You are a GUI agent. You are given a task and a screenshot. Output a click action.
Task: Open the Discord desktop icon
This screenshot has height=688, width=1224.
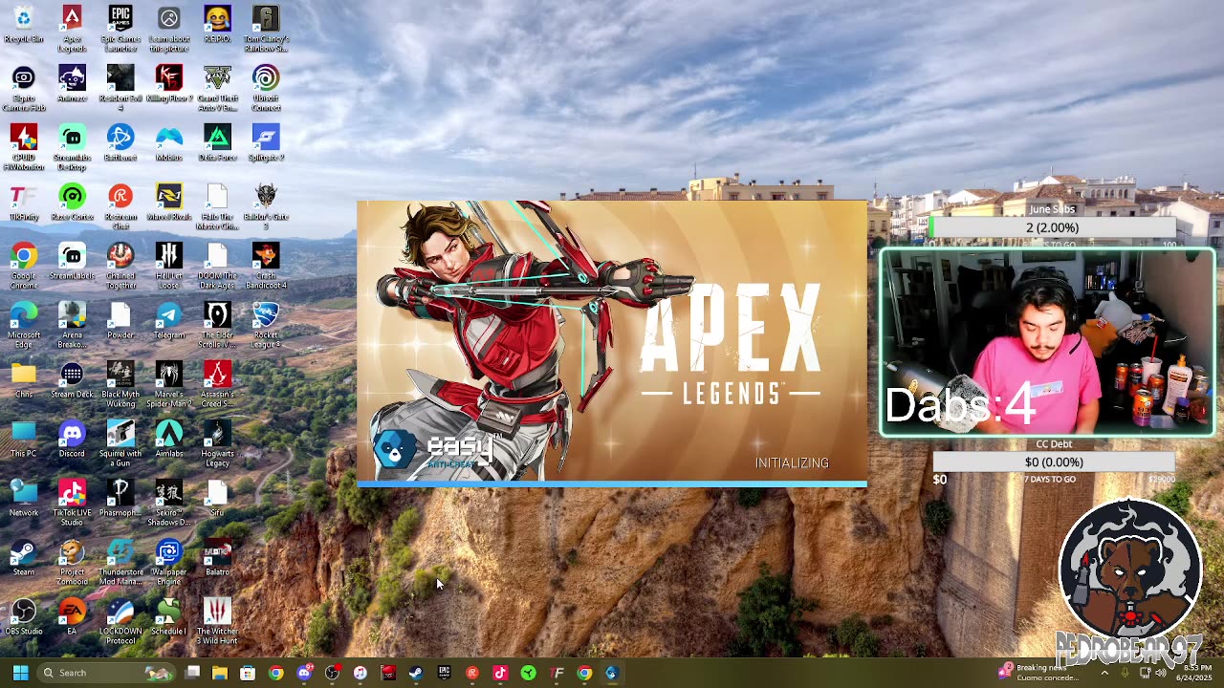click(x=72, y=435)
